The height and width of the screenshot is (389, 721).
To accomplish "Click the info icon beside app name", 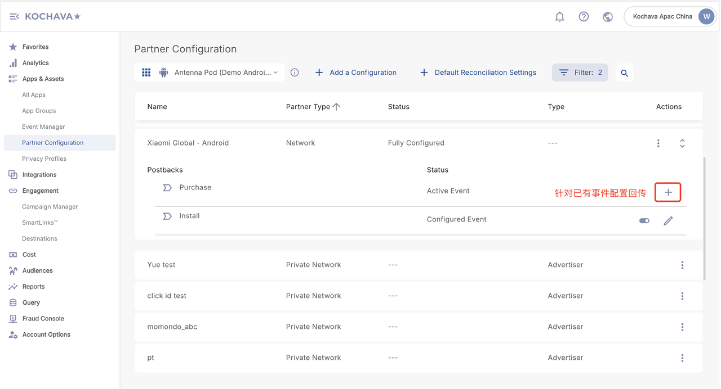I will 295,73.
